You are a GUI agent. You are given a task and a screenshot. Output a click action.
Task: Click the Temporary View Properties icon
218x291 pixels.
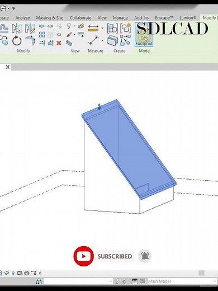click(x=20, y=273)
